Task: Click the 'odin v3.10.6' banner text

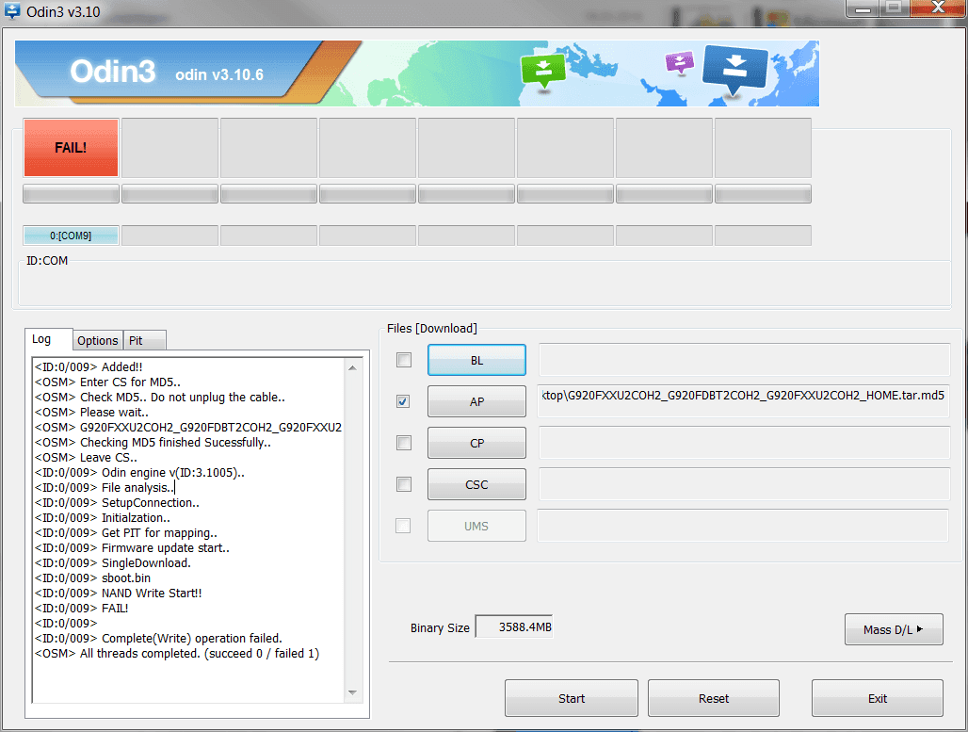Action: pyautogui.click(x=219, y=74)
